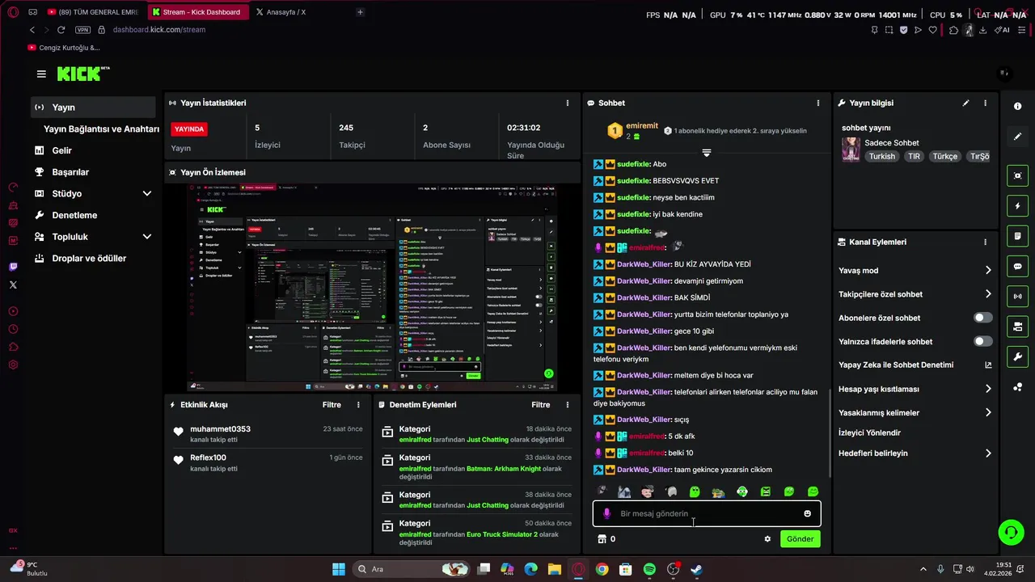The height and width of the screenshot is (582, 1035).
Task: Click the X icon in Opera sidebar
Action: [x=13, y=285]
